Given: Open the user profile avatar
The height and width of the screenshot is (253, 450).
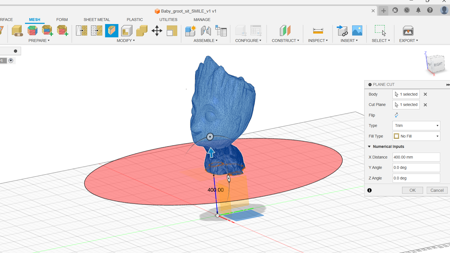Looking at the screenshot, I should pyautogui.click(x=444, y=10).
